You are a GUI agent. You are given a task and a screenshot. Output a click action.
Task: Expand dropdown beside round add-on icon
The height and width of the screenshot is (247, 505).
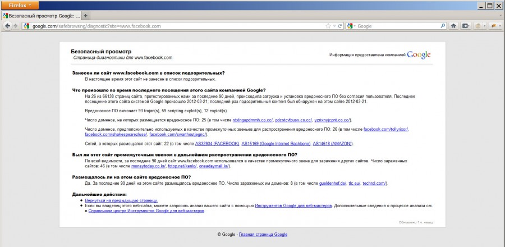click(x=484, y=26)
